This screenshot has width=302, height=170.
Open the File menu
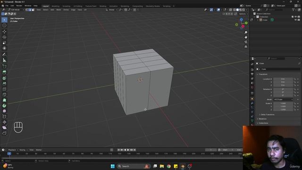(7, 6)
